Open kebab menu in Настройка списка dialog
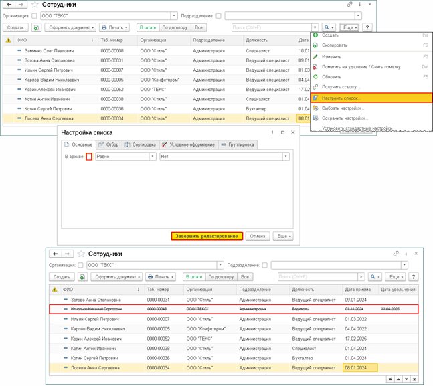Viewport: 433px width, 386px height. [x=272, y=133]
